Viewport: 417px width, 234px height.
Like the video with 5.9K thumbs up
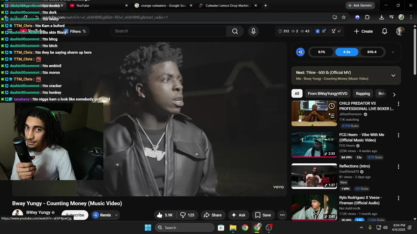pyautogui.click(x=165, y=215)
